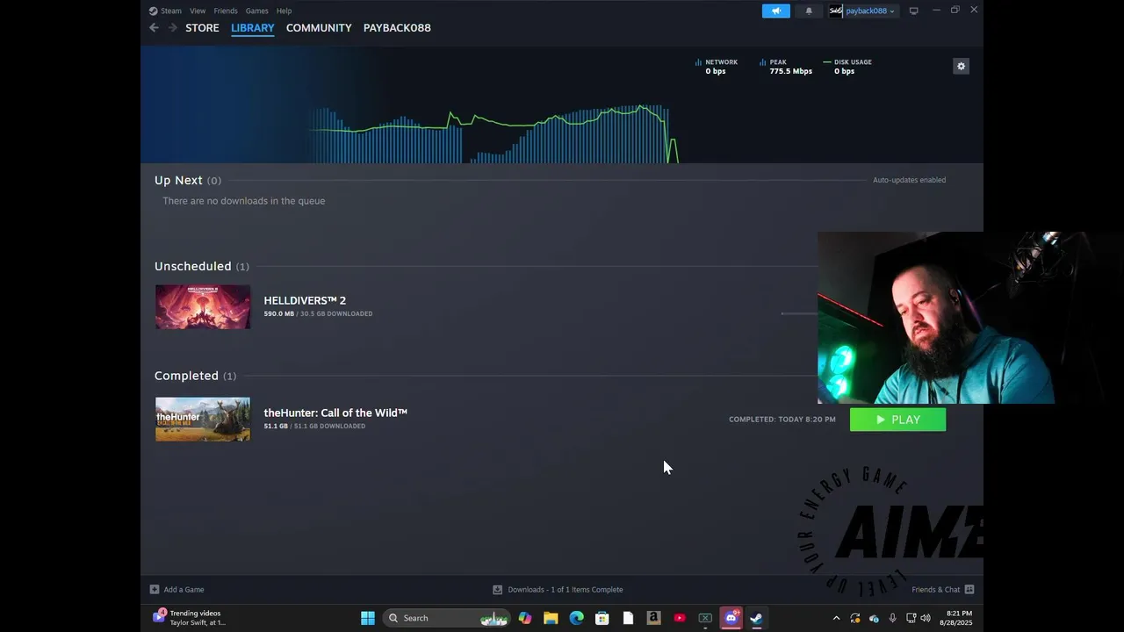Enter Big Picture mode via monitor icon

913,11
